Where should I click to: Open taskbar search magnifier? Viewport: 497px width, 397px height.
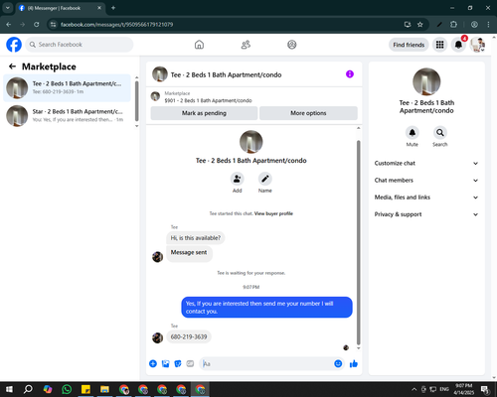[x=28, y=389]
